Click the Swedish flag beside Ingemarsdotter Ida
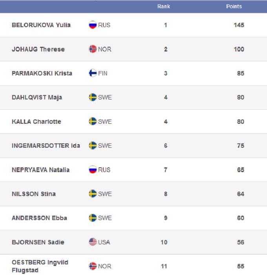Screen dimensions: 267x275 (x=93, y=145)
